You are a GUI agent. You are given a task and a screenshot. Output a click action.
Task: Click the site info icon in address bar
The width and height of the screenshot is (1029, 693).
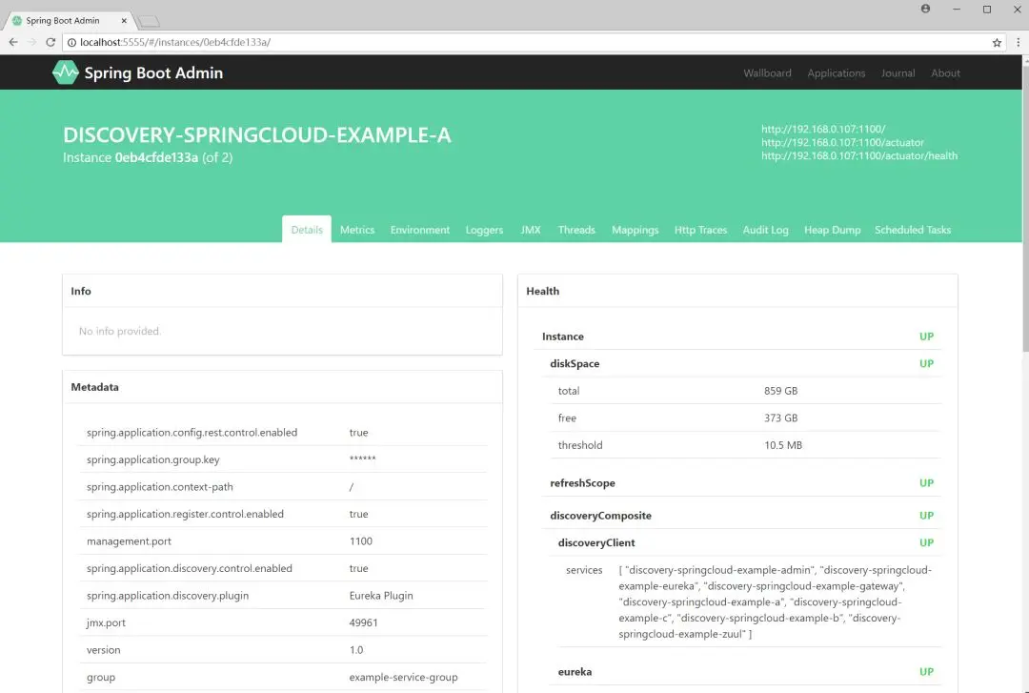(71, 42)
